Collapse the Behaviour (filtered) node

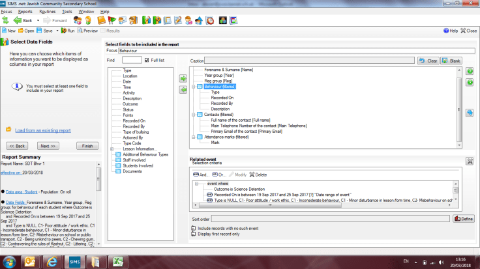coord(193,86)
